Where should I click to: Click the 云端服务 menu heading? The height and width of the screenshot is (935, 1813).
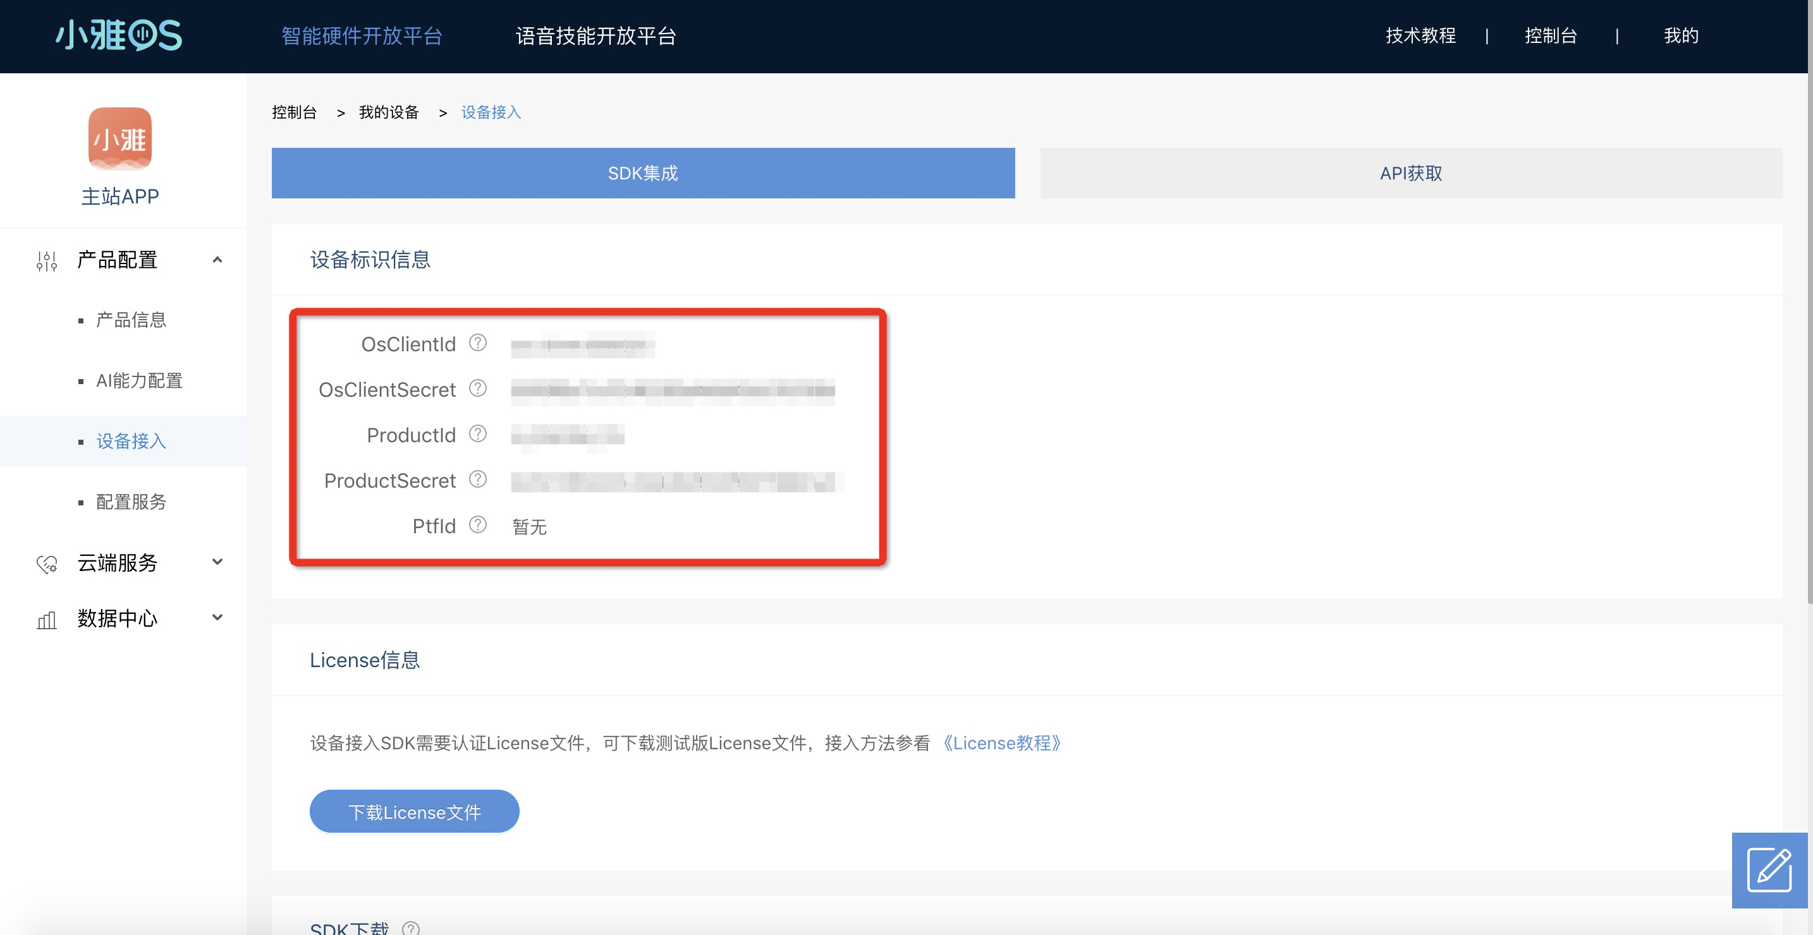tap(117, 563)
